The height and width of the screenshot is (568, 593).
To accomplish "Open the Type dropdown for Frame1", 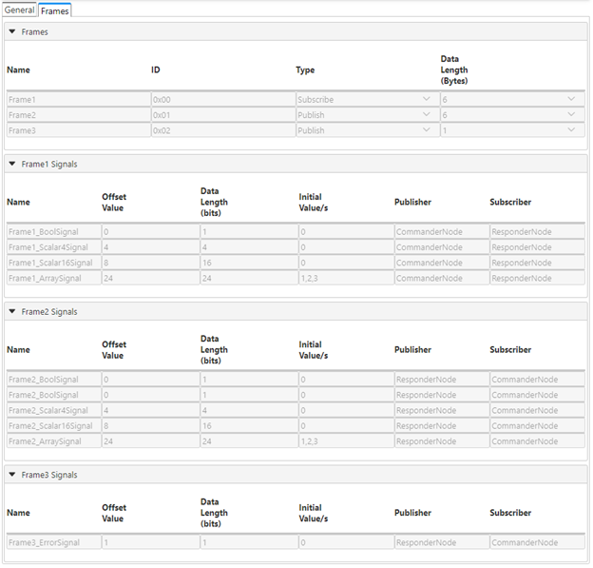I will pyautogui.click(x=368, y=100).
